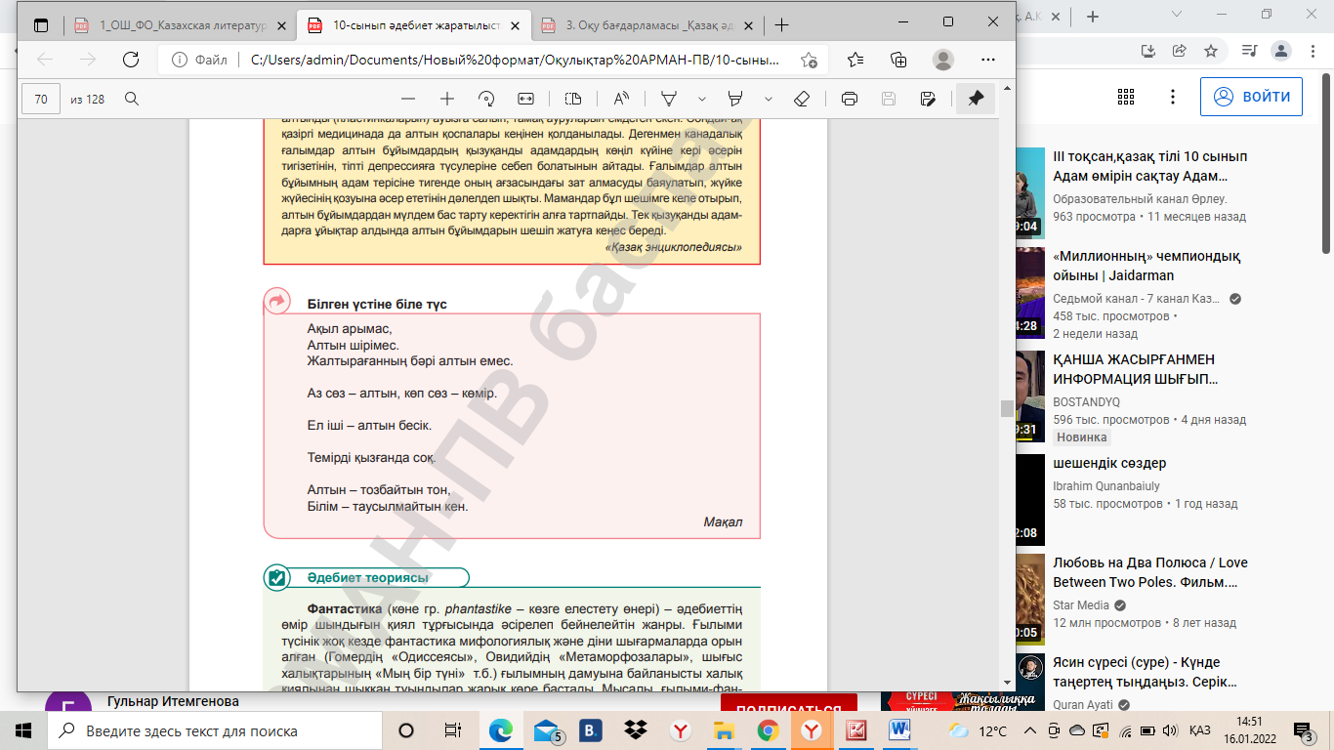Open Edge Favorites list

[855, 60]
